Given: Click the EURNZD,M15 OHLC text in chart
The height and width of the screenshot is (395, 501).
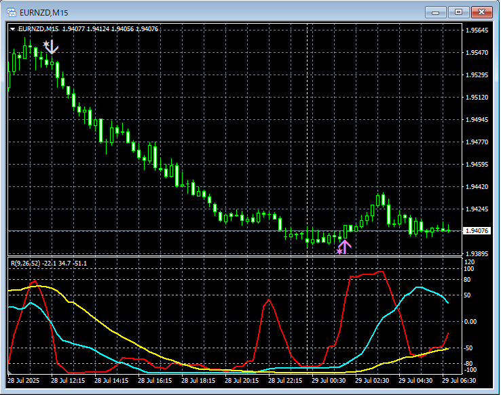Looking at the screenshot, I should [88, 28].
